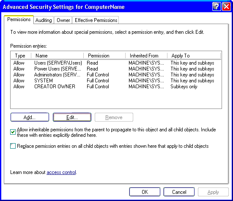Go to the Effective Permissions tab
233x201 pixels.
[x=96, y=20]
